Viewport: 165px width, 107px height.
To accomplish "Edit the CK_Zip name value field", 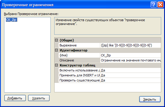I will pos(130,55).
